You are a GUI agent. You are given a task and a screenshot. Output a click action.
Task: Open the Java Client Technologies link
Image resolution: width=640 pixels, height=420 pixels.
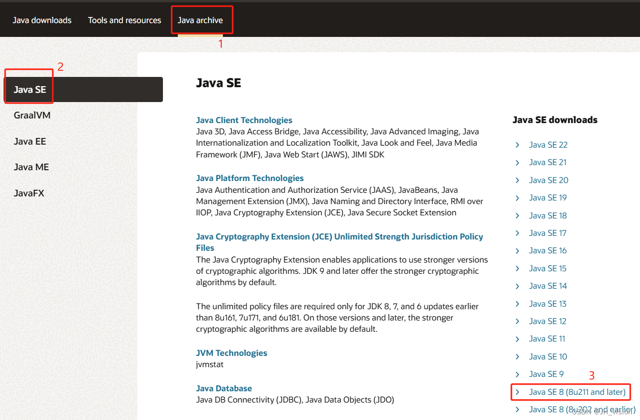pyautogui.click(x=244, y=120)
